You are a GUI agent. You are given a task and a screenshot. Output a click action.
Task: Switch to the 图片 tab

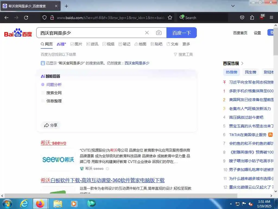[x=76, y=44]
